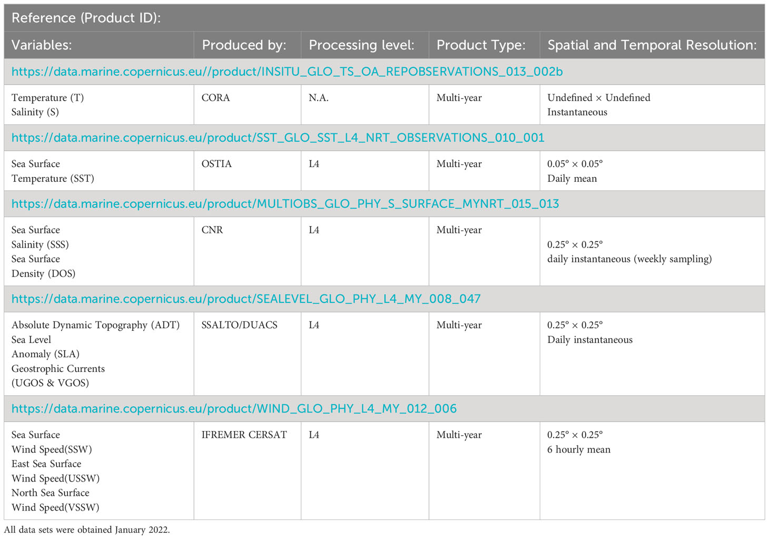
Task: Click 'Absolute Dynamic Topography (ADT)' text
Action: (95, 326)
